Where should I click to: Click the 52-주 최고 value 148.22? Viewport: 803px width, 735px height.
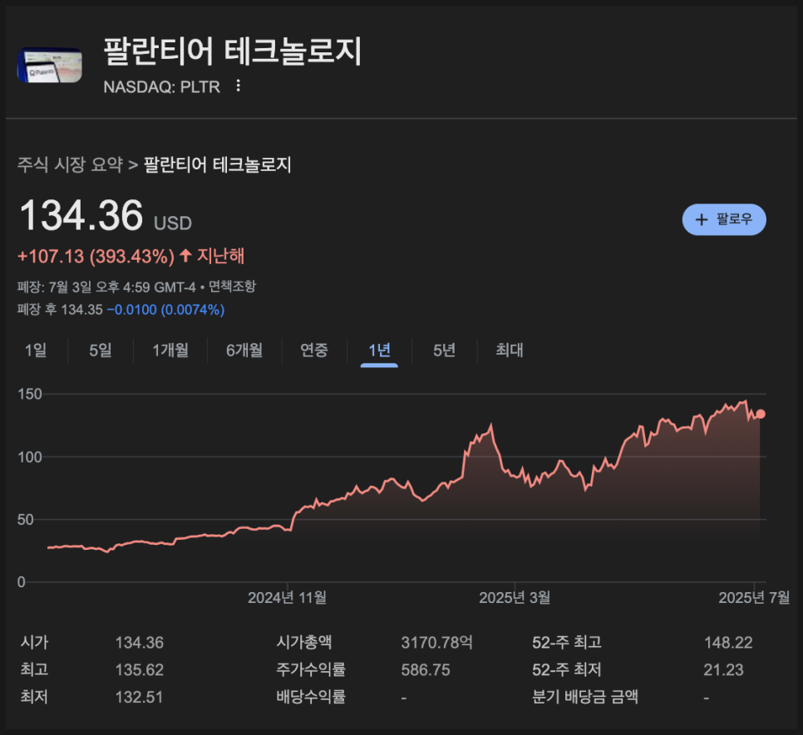click(x=728, y=643)
